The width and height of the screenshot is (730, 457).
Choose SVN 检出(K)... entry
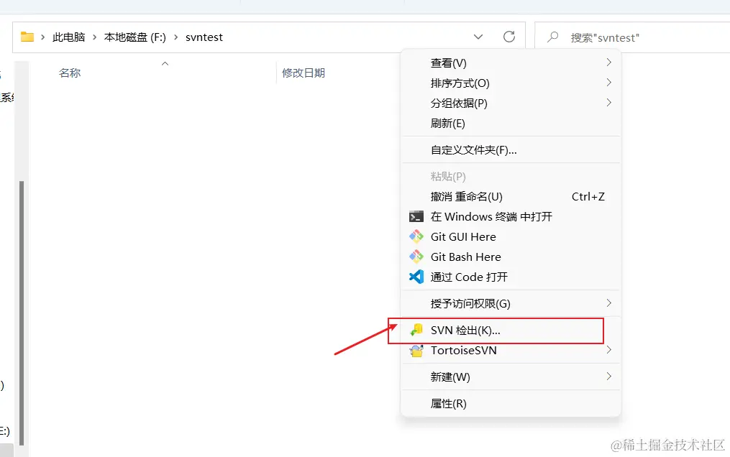point(511,330)
